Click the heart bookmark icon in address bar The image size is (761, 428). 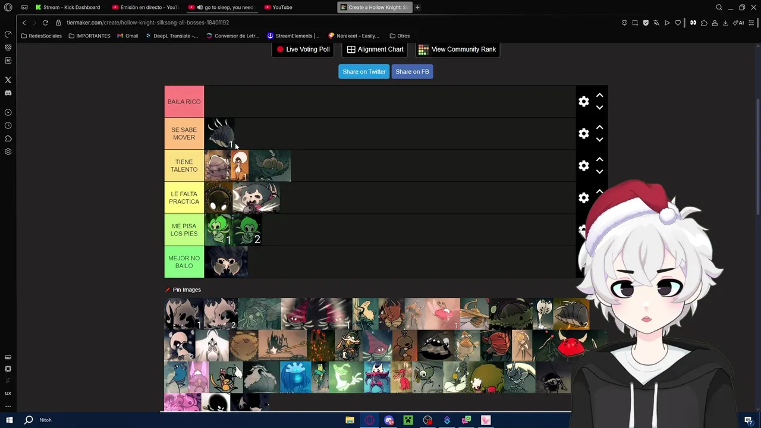click(678, 23)
